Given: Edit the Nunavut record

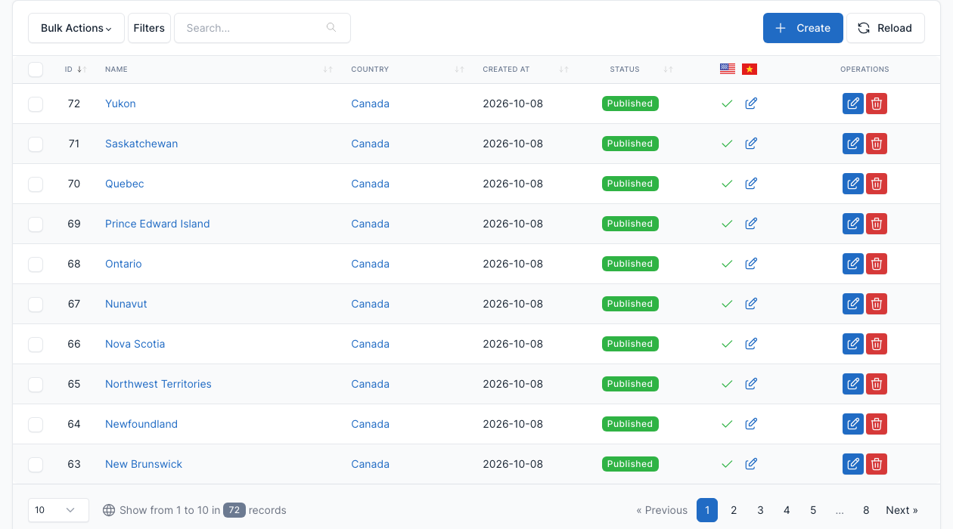Looking at the screenshot, I should tap(853, 304).
